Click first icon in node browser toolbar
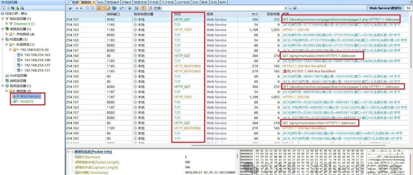 pos(3,8)
